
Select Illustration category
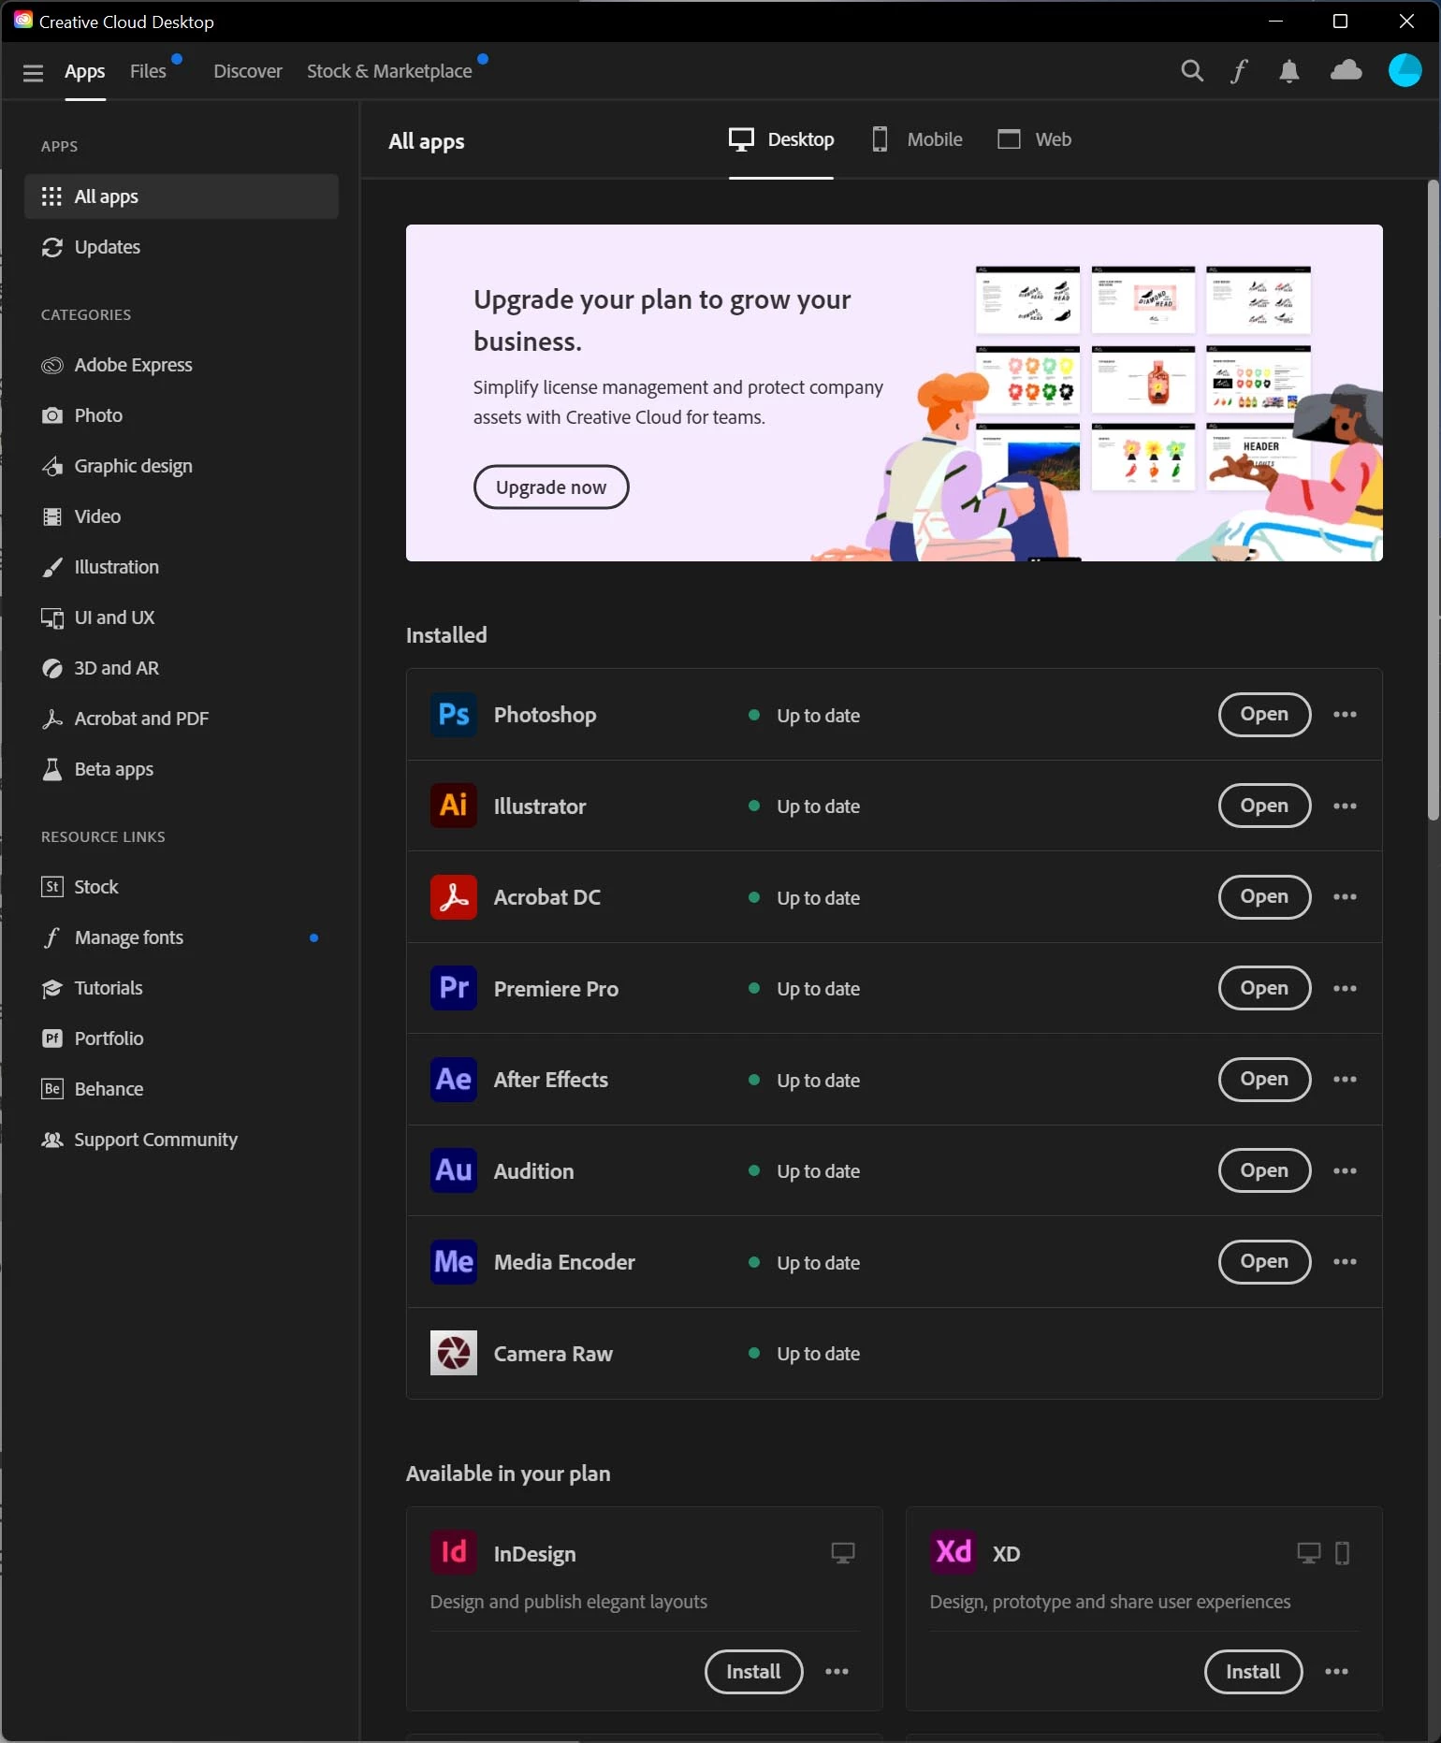pyautogui.click(x=182, y=567)
